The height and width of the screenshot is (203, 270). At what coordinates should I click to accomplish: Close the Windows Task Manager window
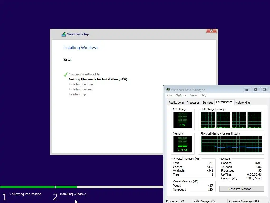tap(265, 90)
